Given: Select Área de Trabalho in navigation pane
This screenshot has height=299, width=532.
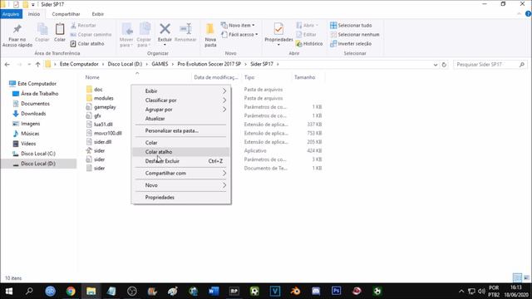Looking at the screenshot, I should 39,94.
